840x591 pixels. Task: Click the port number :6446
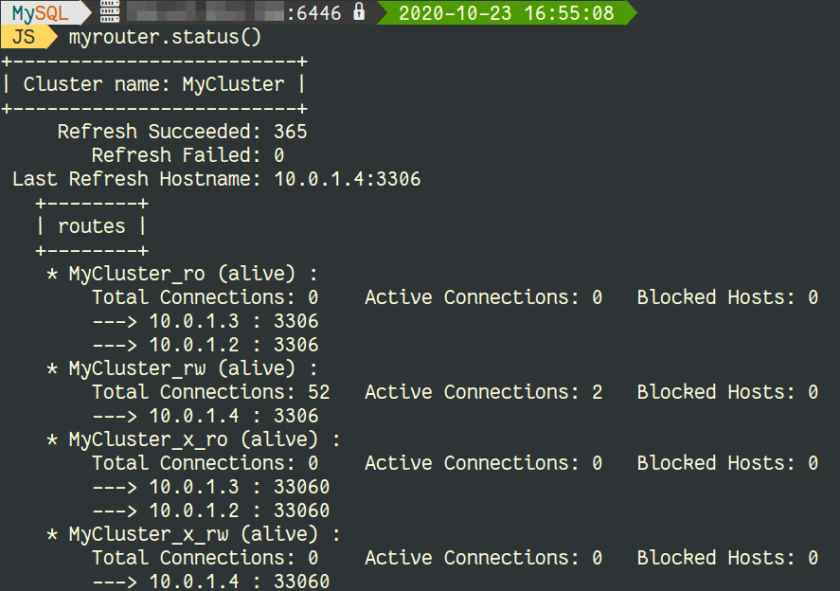click(x=313, y=13)
